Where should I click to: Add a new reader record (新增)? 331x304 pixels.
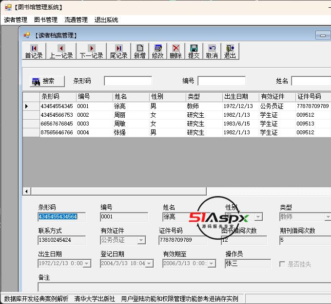[140, 51]
